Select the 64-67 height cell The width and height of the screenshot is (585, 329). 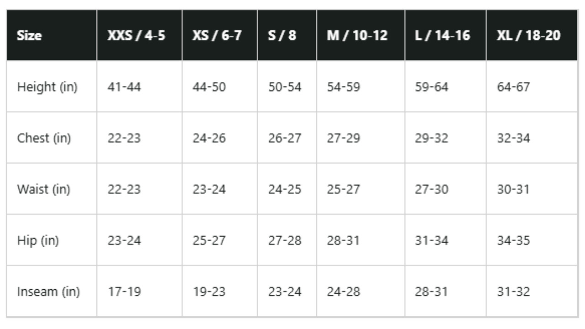click(532, 86)
